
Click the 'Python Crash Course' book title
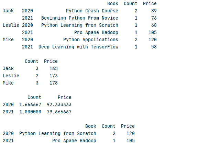pos(92,11)
